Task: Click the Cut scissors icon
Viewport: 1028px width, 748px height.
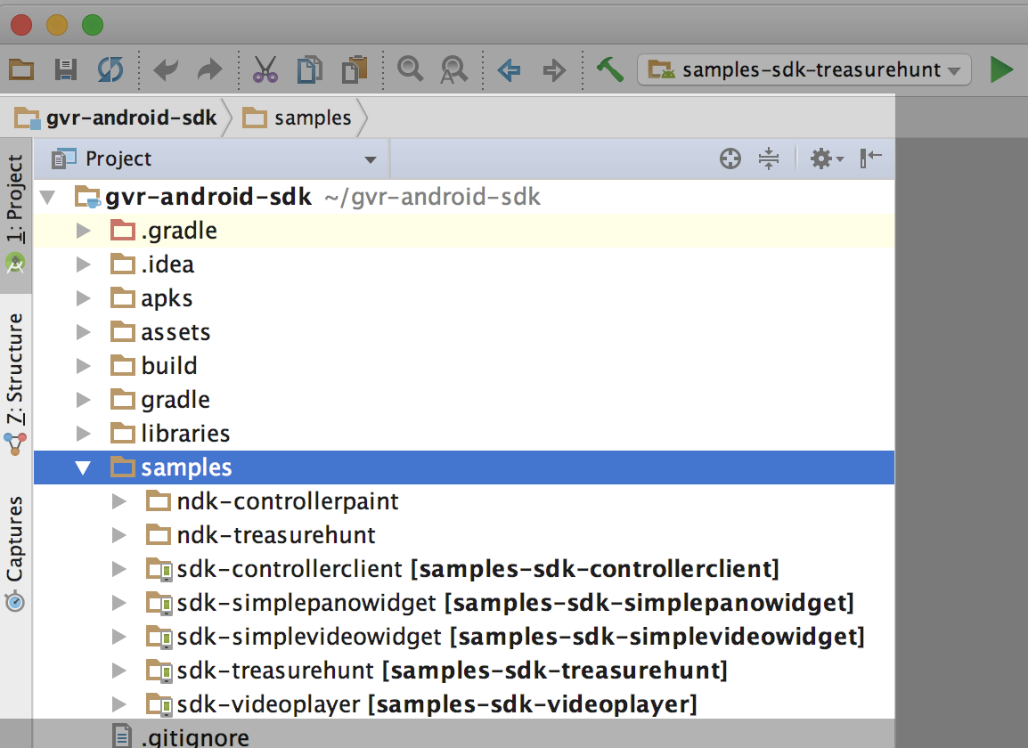Action: click(x=265, y=69)
